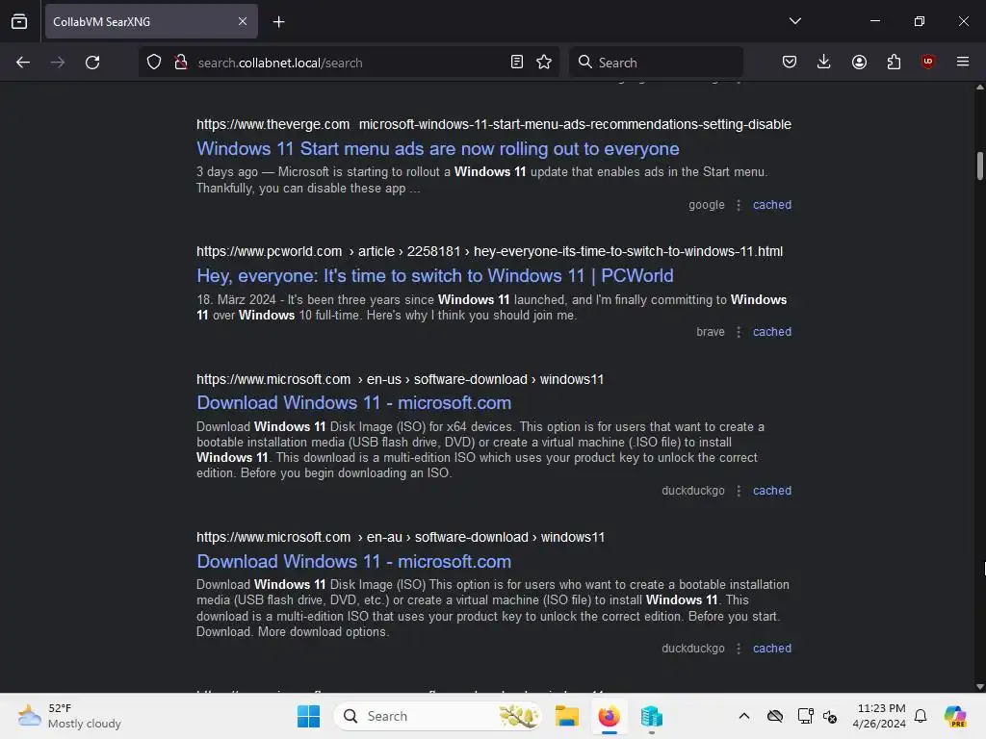Open a new tab with the plus button
The height and width of the screenshot is (739, 986).
[278, 22]
